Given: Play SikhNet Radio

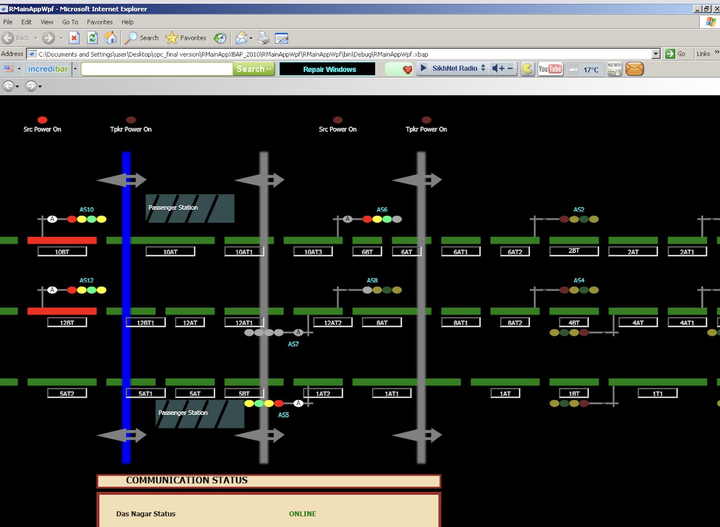Looking at the screenshot, I should pyautogui.click(x=423, y=68).
